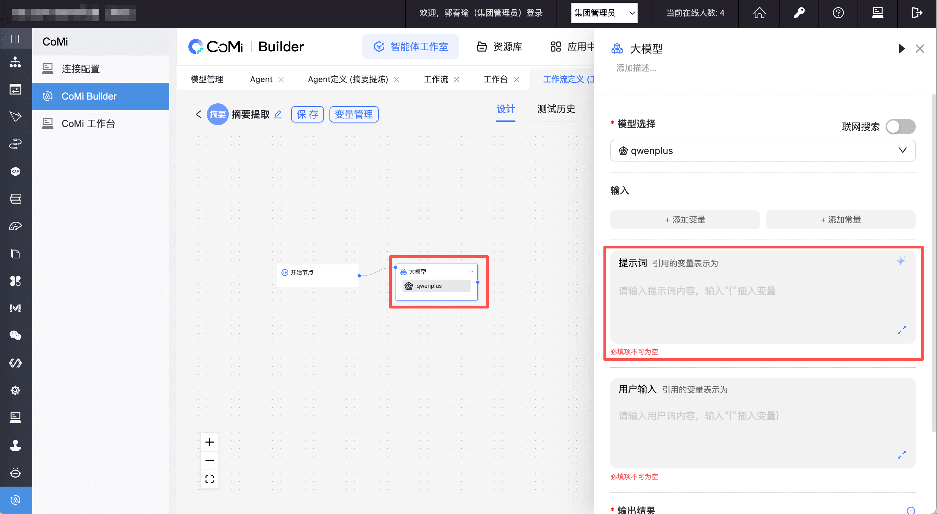The width and height of the screenshot is (937, 514).
Task: Switch to the 设计 tab
Action: 505,109
